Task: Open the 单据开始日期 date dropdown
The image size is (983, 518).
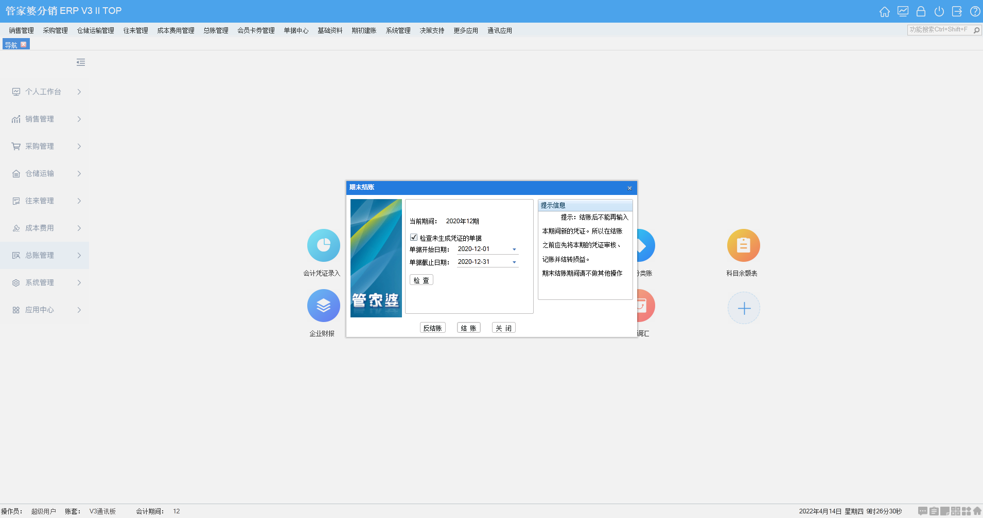Action: (x=514, y=249)
